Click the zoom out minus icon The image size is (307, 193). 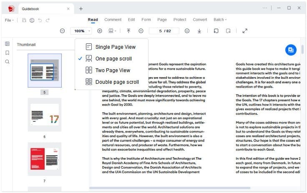point(62,31)
